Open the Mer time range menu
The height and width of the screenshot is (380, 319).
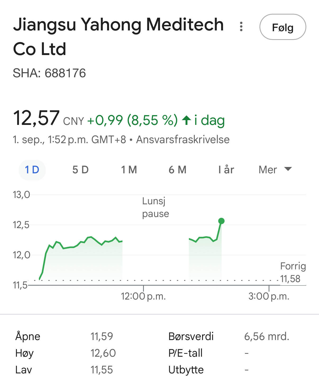click(275, 170)
